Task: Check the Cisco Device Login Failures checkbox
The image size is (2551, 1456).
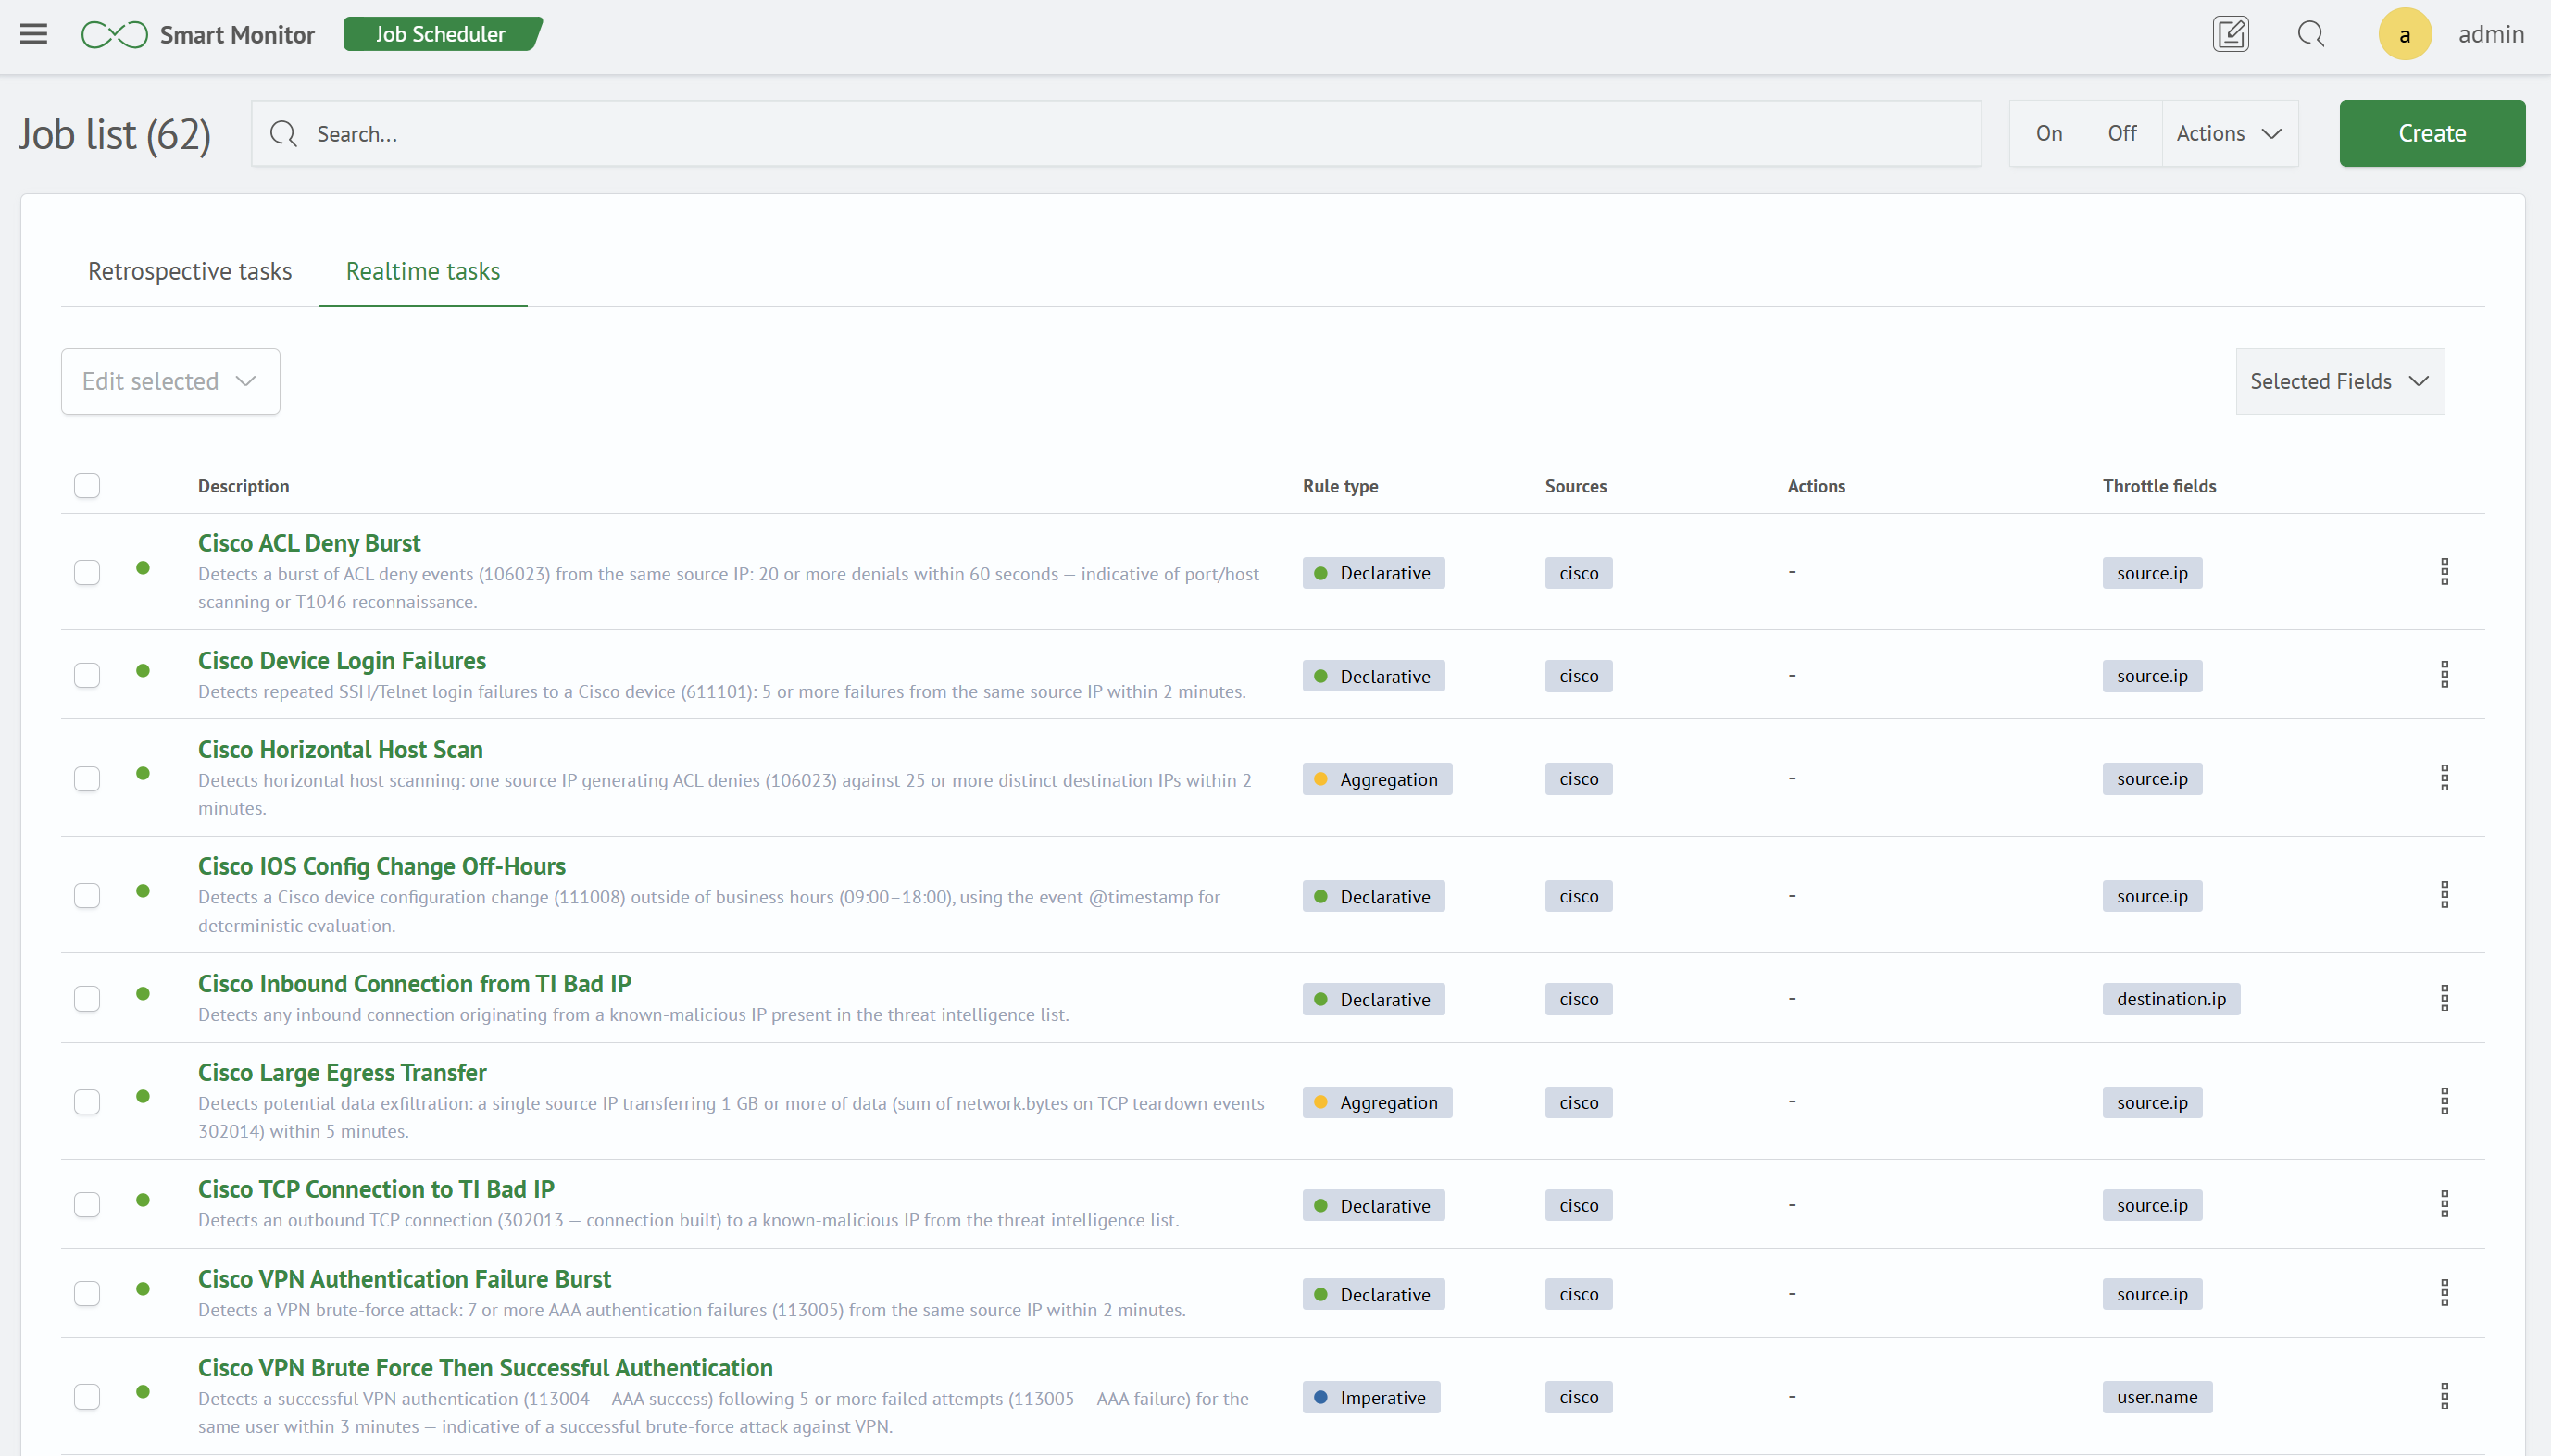Action: 87,676
